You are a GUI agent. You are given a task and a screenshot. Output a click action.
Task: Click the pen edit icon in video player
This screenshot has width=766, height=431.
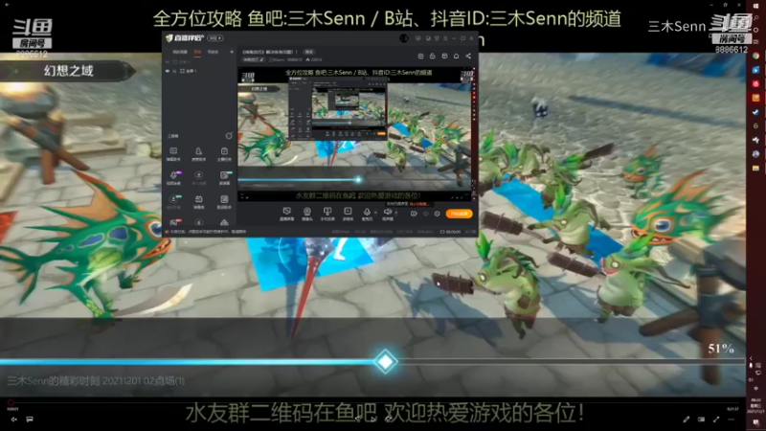point(687,420)
